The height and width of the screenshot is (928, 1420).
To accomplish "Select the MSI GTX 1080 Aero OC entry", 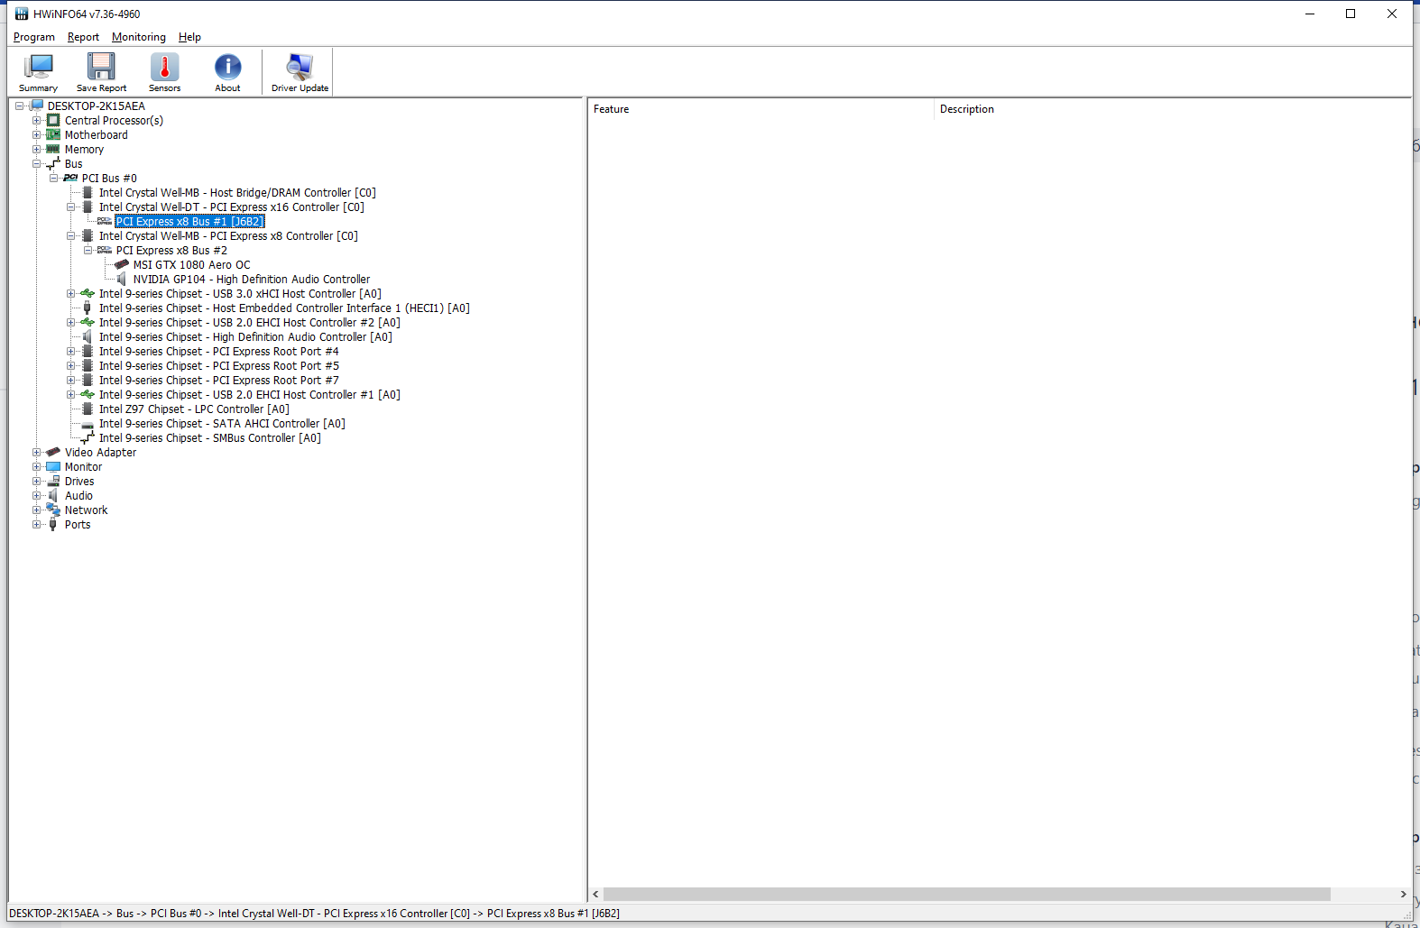I will [191, 264].
